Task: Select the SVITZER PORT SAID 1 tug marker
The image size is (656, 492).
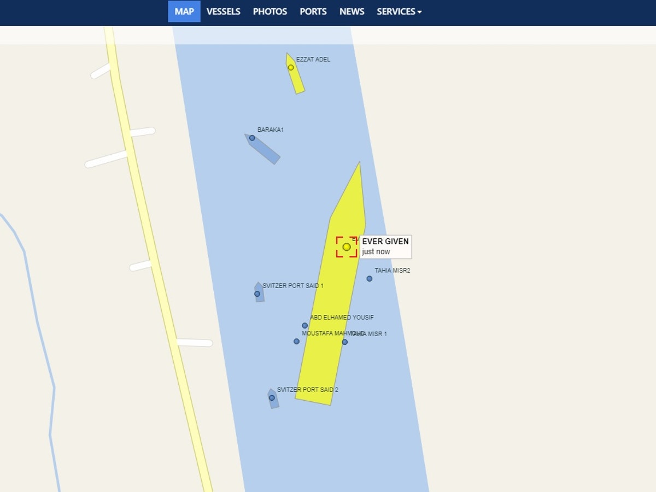Action: (x=257, y=294)
